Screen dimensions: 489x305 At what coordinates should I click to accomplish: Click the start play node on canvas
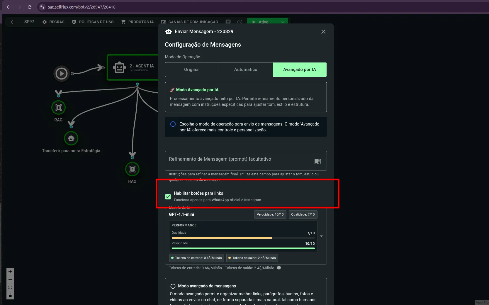[x=61, y=74]
